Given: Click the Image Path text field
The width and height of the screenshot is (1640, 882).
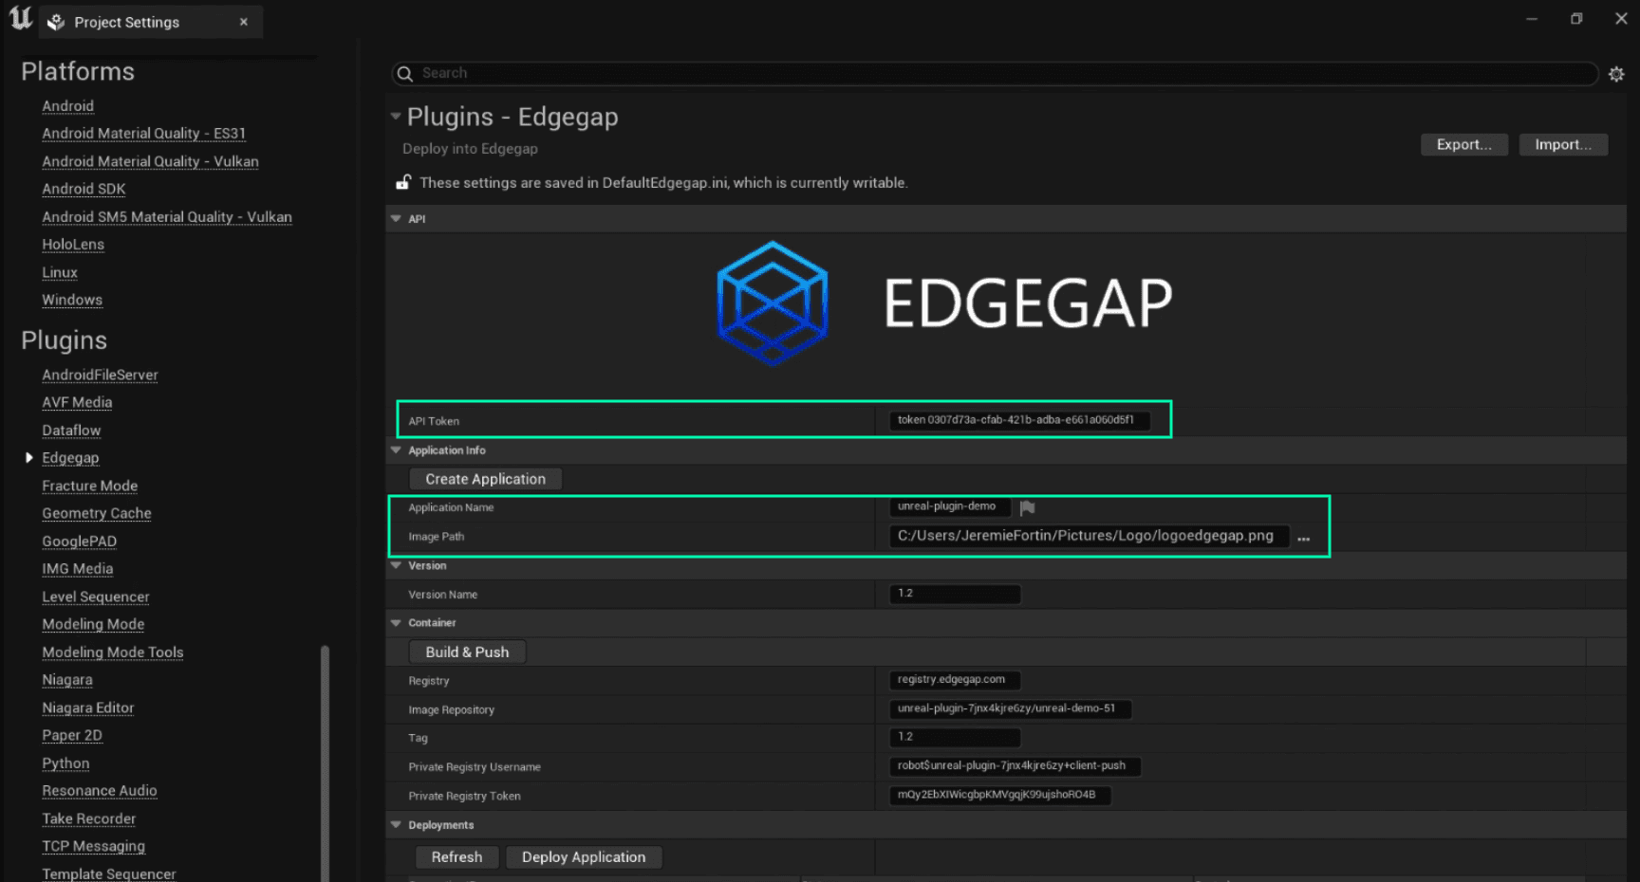Looking at the screenshot, I should point(1089,536).
